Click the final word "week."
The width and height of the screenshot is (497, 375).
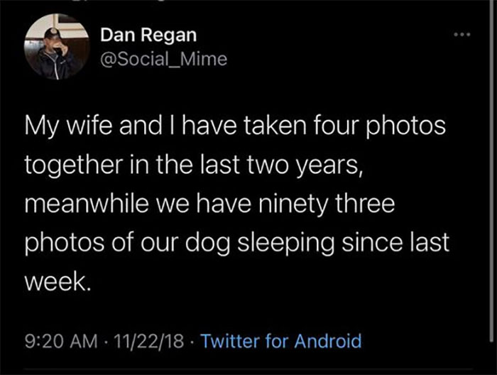point(58,281)
